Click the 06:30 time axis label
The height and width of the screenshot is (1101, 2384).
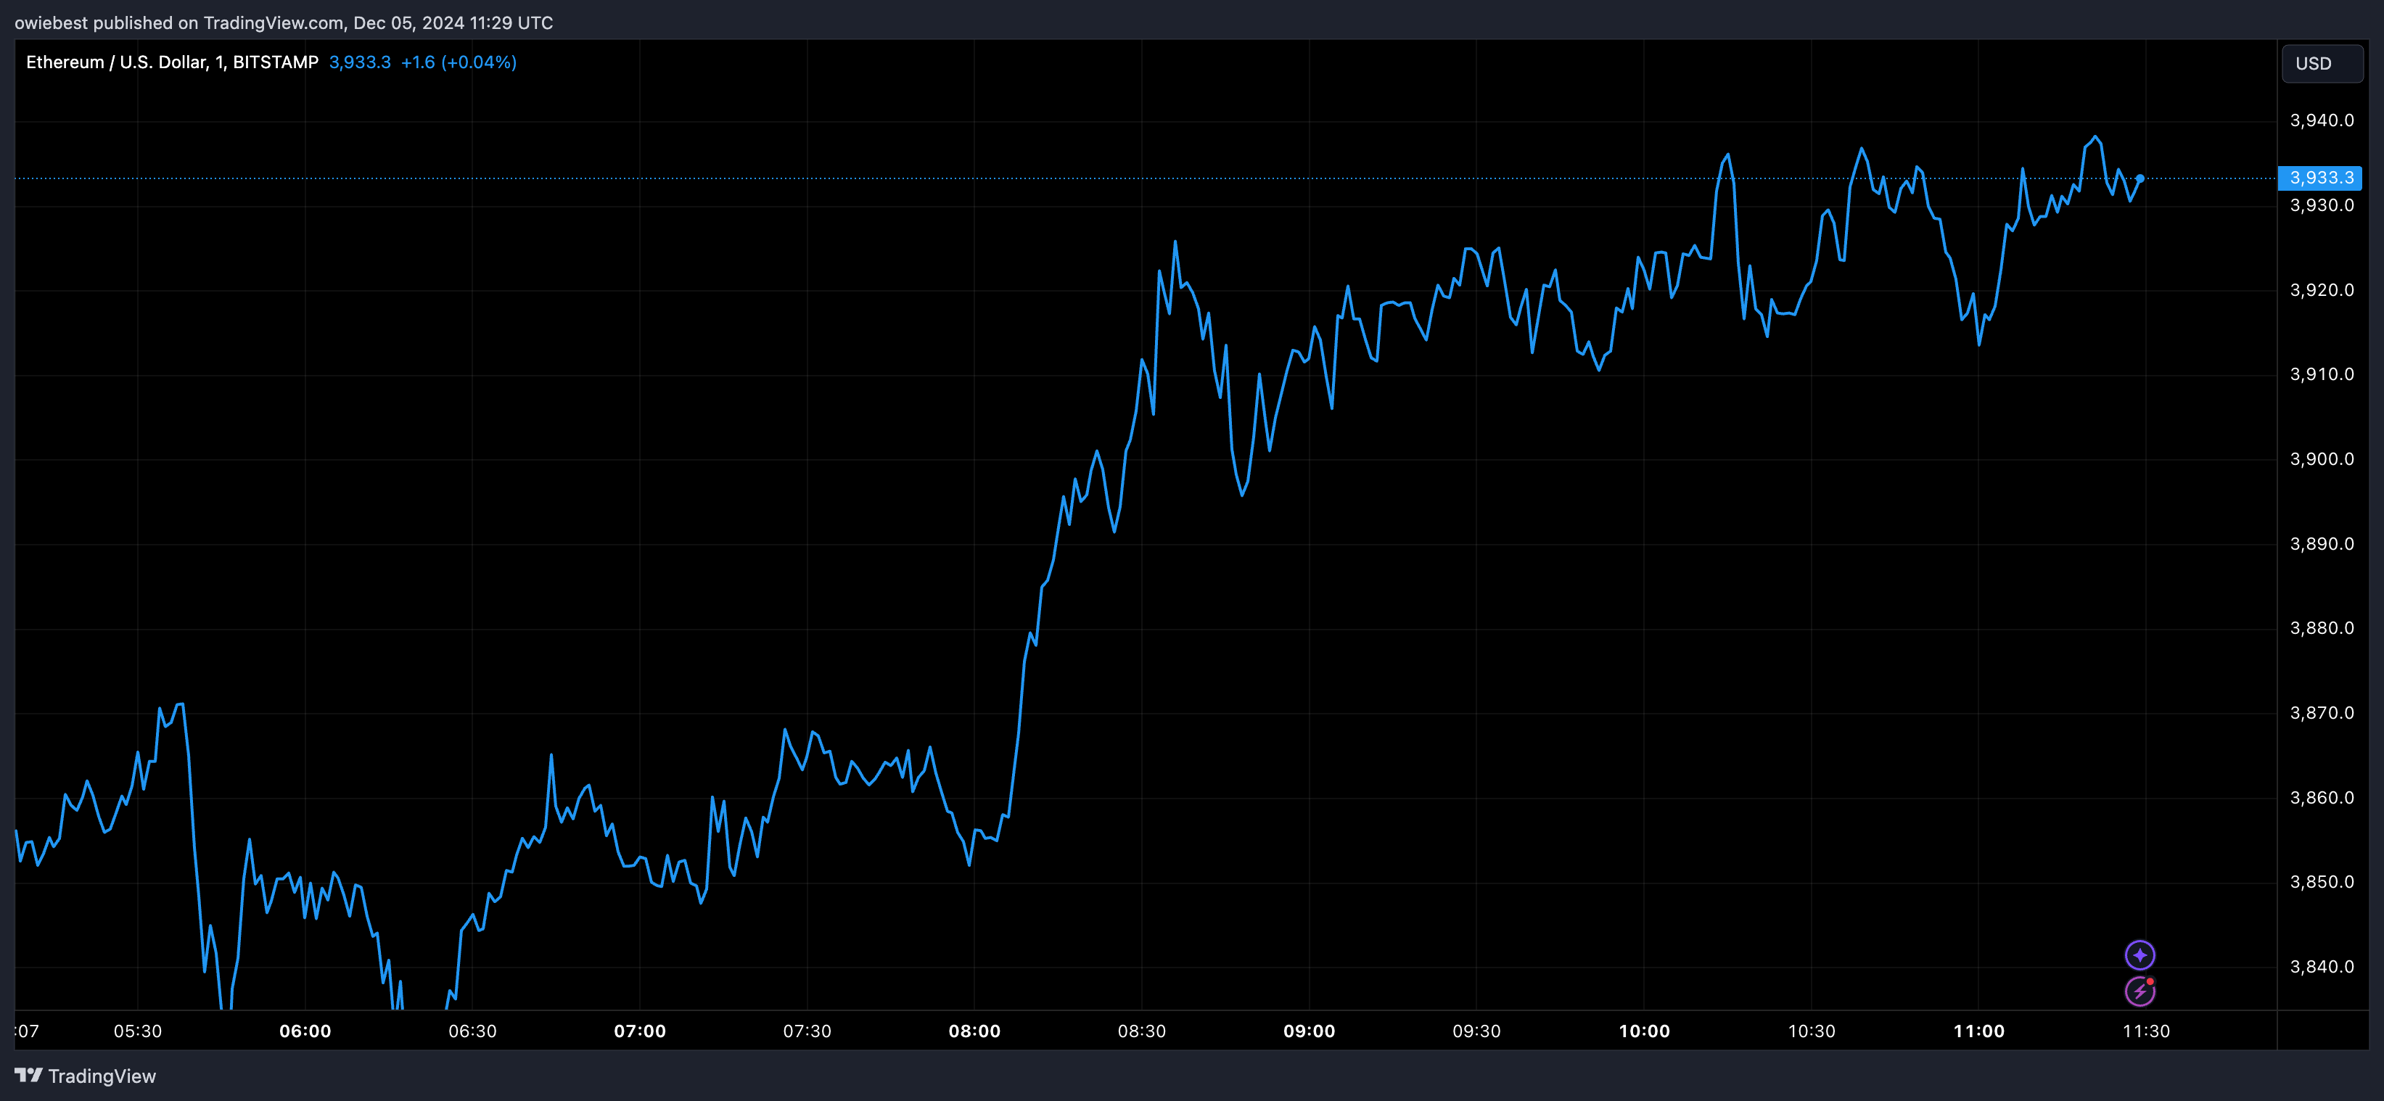coord(473,1031)
